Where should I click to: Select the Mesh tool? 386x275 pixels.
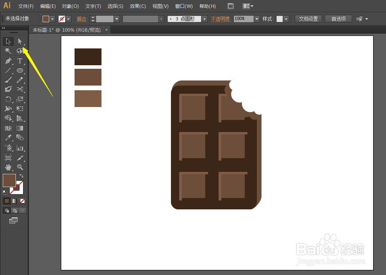tap(8, 128)
